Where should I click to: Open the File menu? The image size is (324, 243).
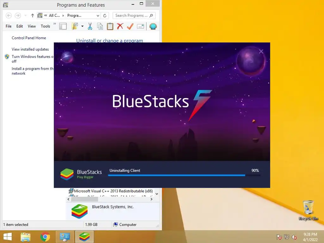click(9, 26)
